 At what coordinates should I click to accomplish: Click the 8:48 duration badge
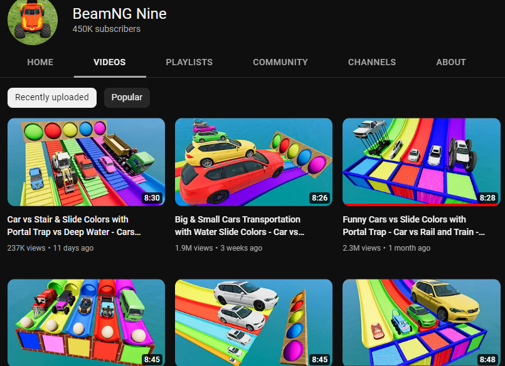487,359
